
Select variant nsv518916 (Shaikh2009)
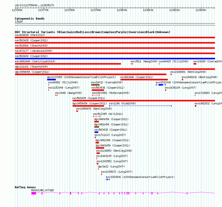tap(31, 46)
